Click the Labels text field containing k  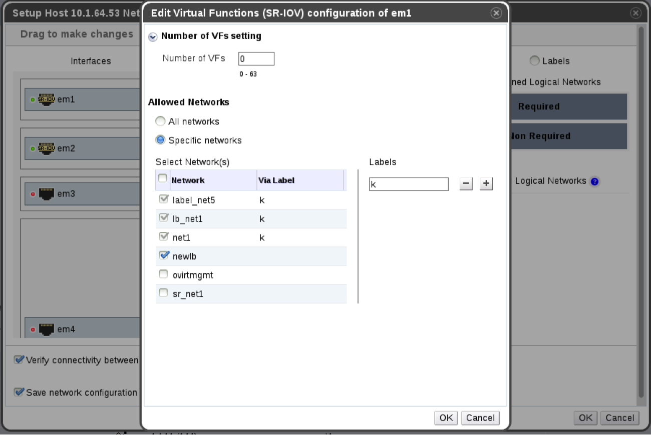[409, 184]
